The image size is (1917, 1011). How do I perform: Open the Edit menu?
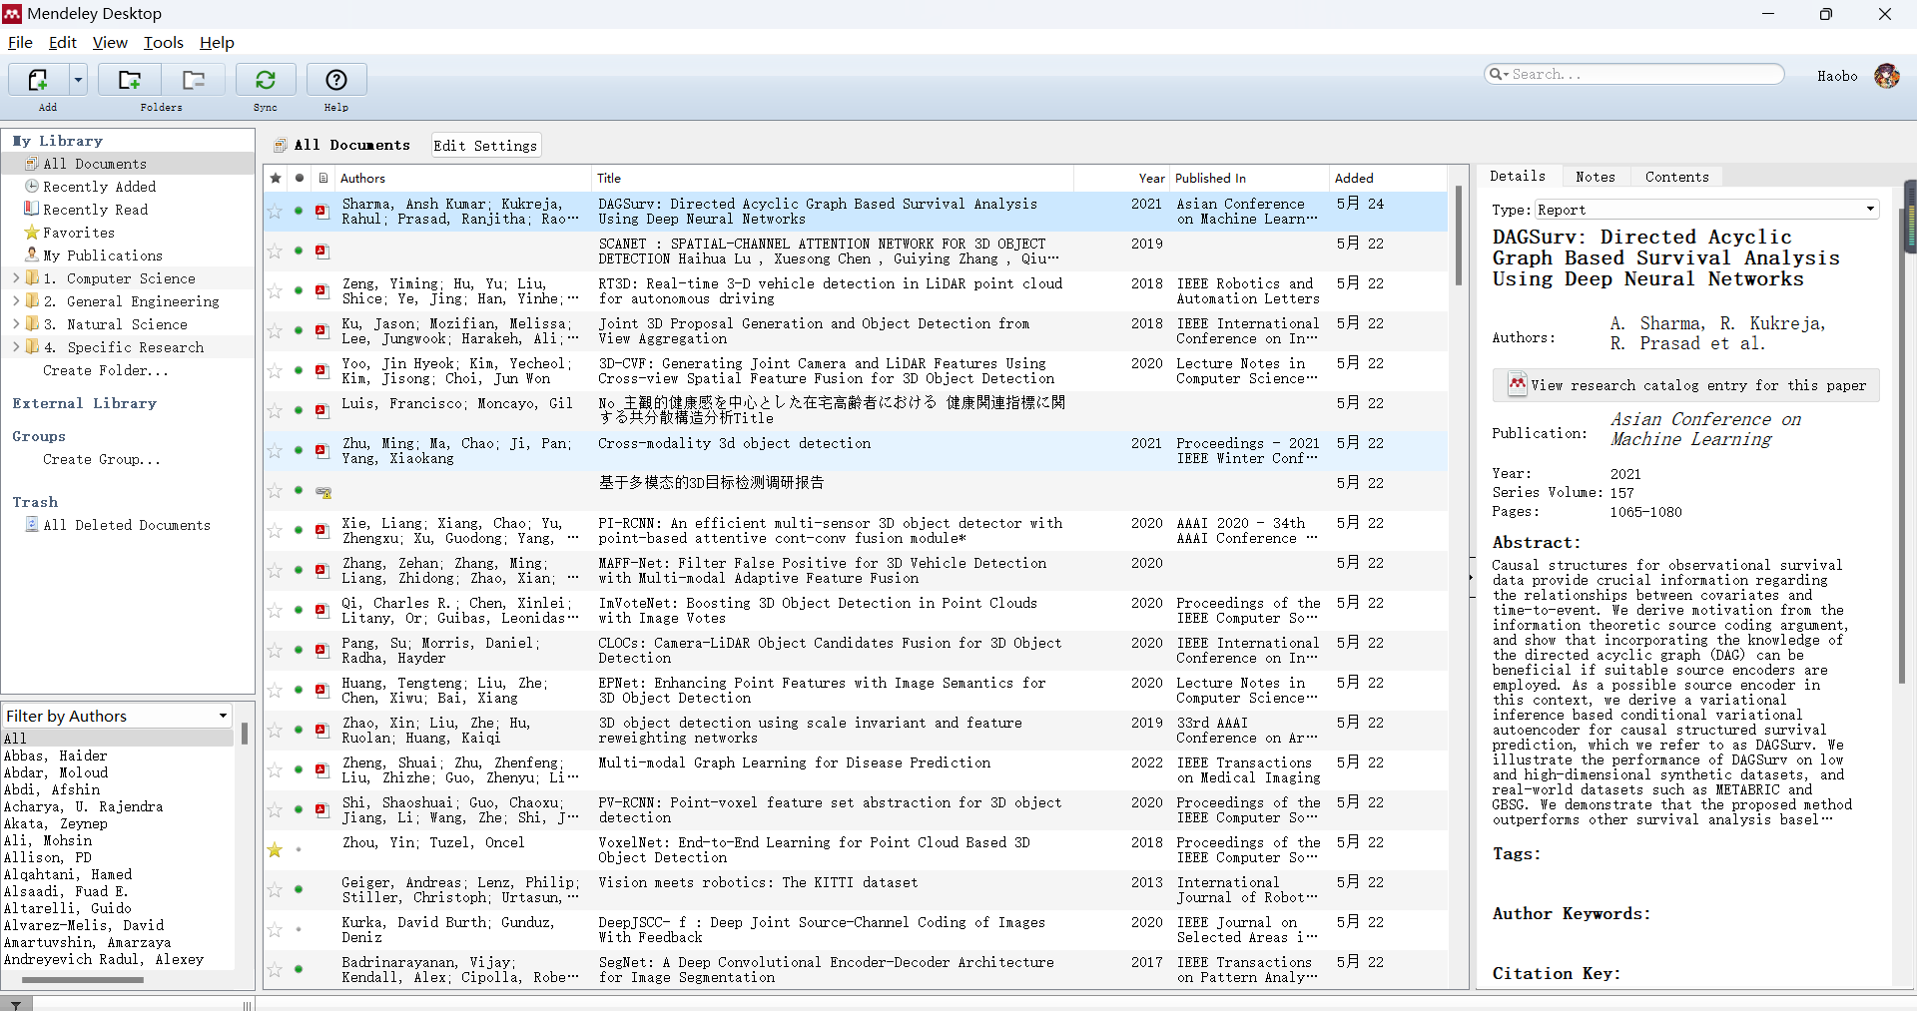click(x=62, y=42)
